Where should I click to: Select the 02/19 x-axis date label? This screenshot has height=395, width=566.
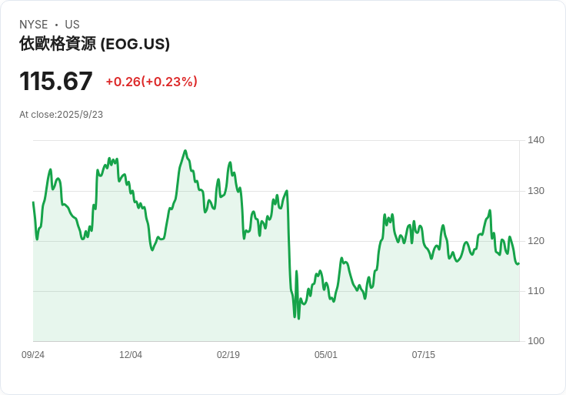coord(228,354)
